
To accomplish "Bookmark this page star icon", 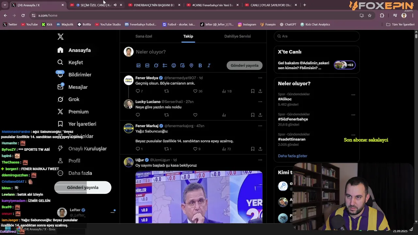I will point(370,15).
